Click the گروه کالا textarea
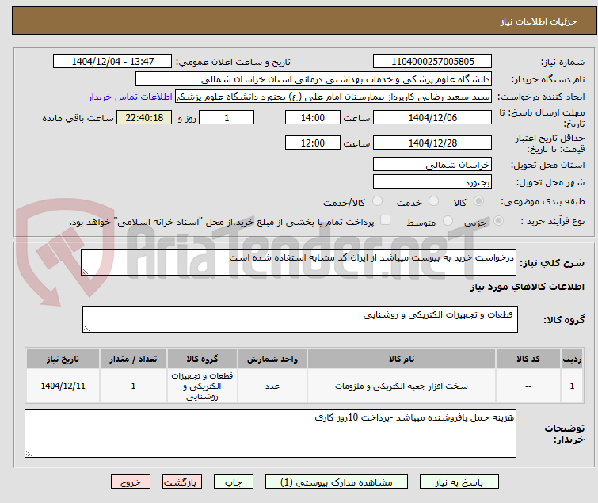Image resolution: width=598 pixels, height=503 pixels. point(300,319)
